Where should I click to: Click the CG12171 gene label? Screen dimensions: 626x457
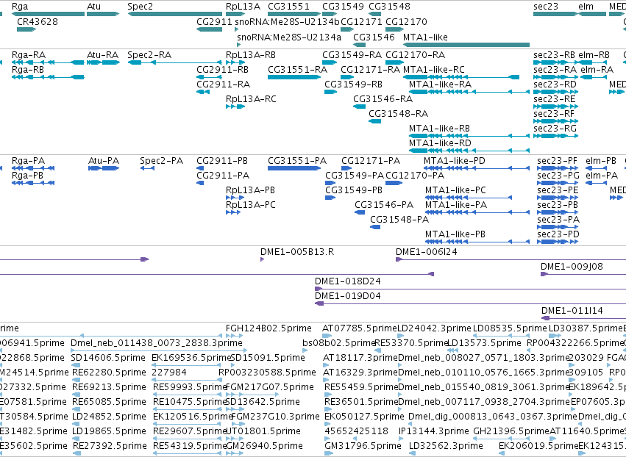(x=361, y=21)
